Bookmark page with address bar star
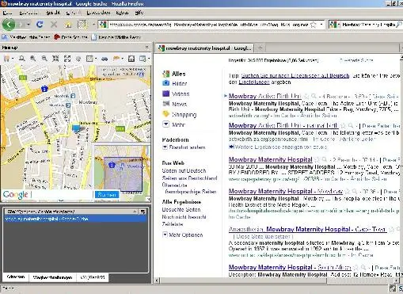This screenshot has height=294, width=403. pos(314,25)
